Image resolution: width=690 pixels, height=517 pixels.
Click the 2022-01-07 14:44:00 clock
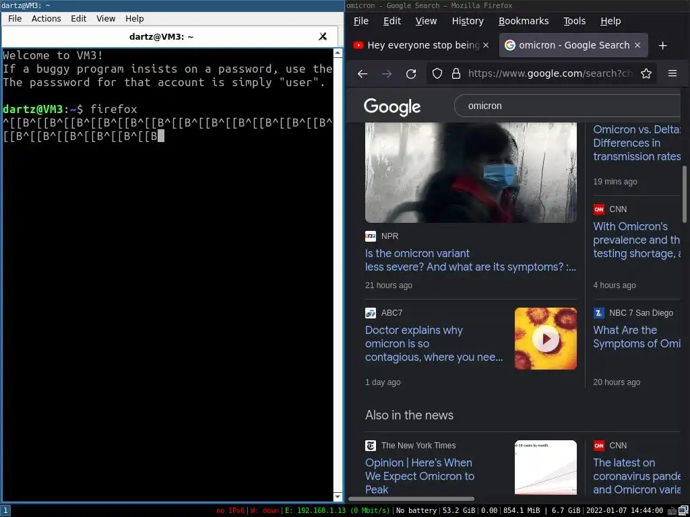(625, 510)
